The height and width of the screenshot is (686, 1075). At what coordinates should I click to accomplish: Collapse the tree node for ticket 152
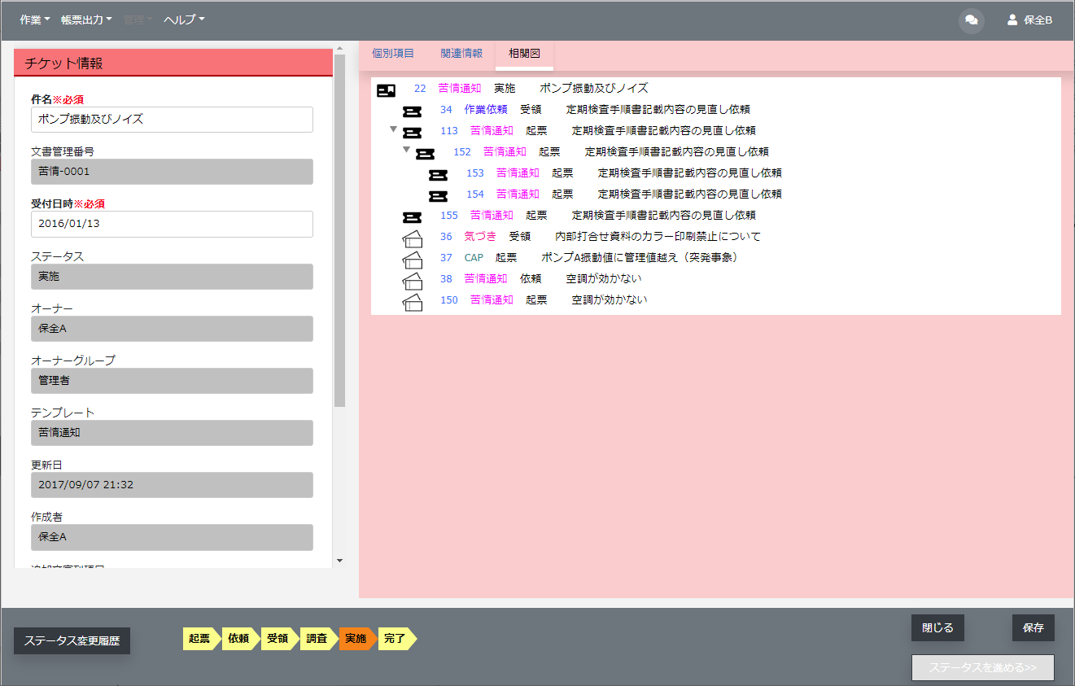click(406, 150)
